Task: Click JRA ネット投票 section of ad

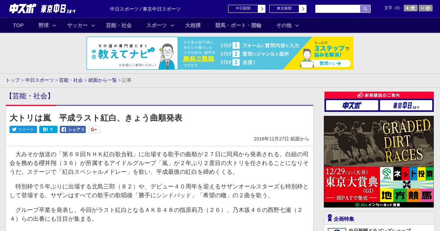Action: coord(407,174)
